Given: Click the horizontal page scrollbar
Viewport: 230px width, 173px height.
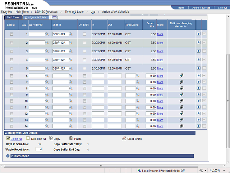Looking at the screenshot, I should point(101,166).
